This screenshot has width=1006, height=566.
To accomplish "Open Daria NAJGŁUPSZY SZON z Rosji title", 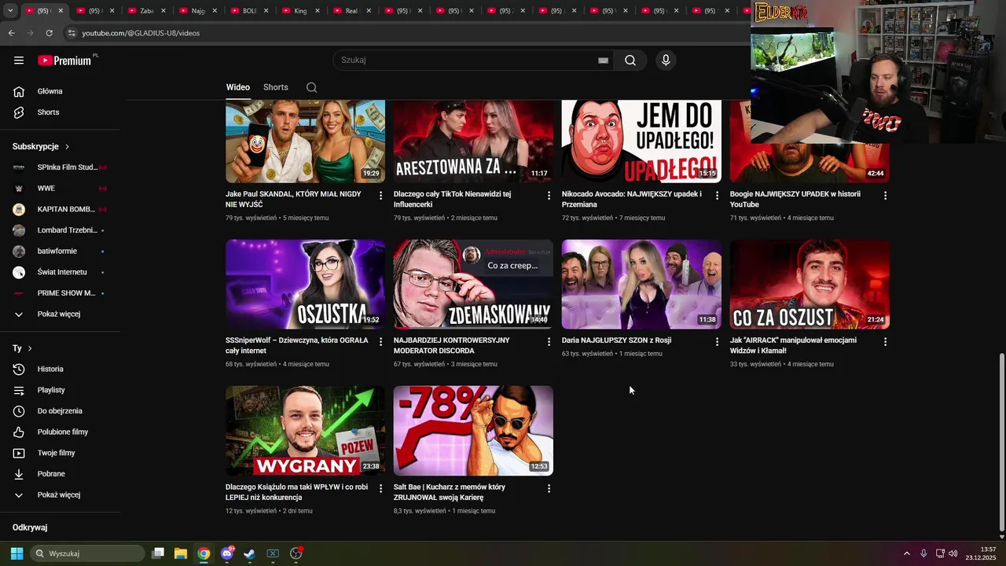I will (616, 341).
